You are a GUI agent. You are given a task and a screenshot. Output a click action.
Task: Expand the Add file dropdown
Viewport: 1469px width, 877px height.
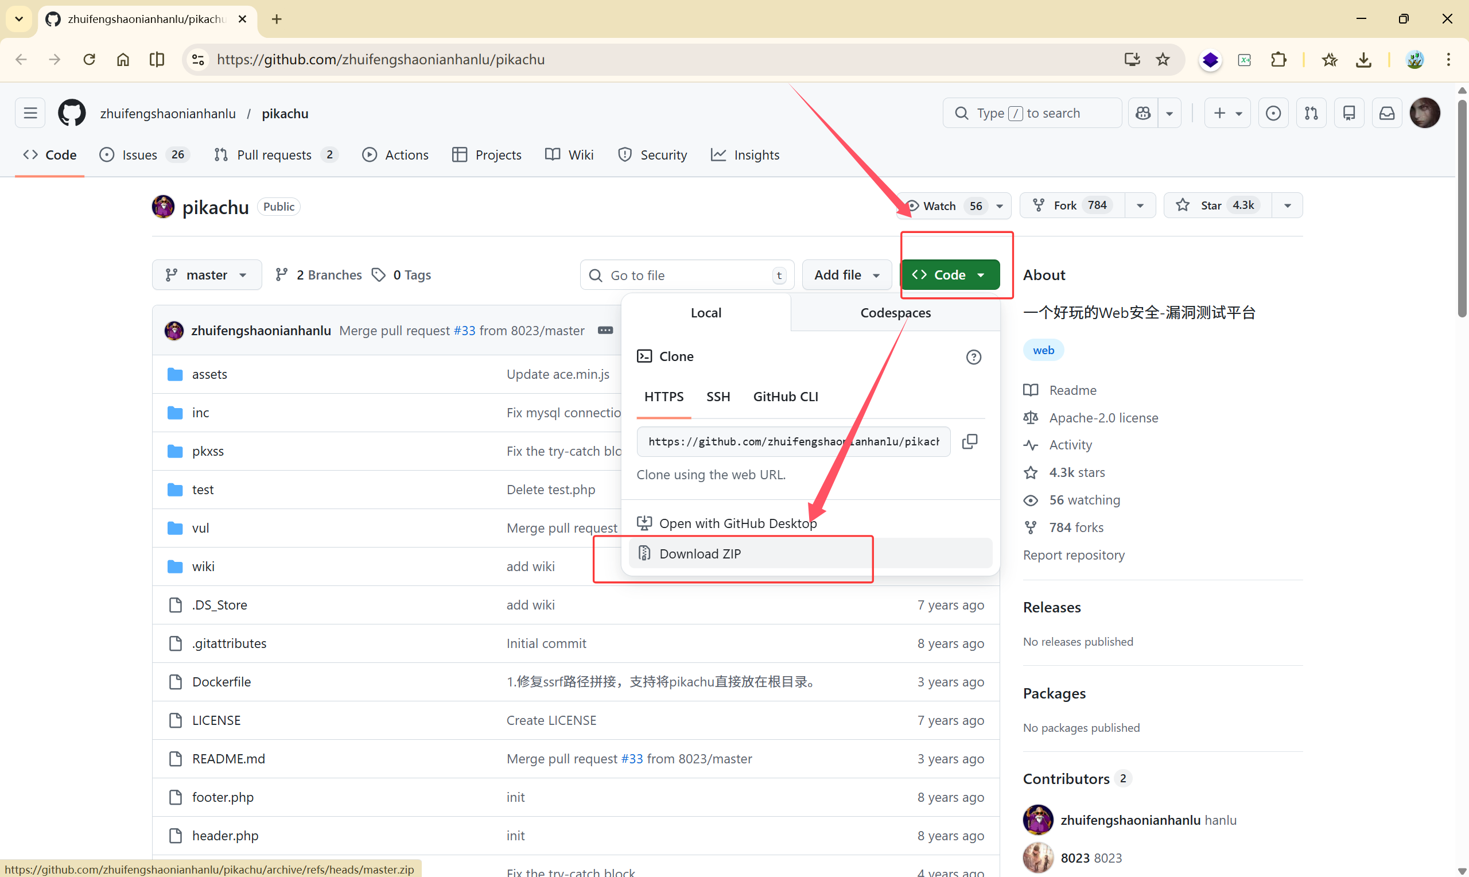coord(846,275)
